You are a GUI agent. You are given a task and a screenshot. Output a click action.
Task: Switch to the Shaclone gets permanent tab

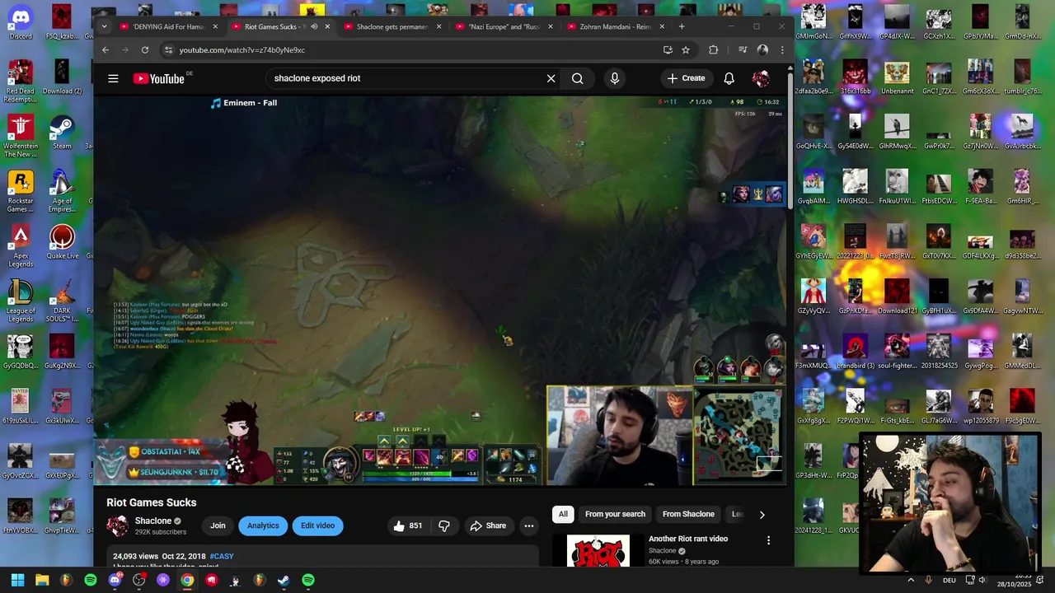coord(392,26)
